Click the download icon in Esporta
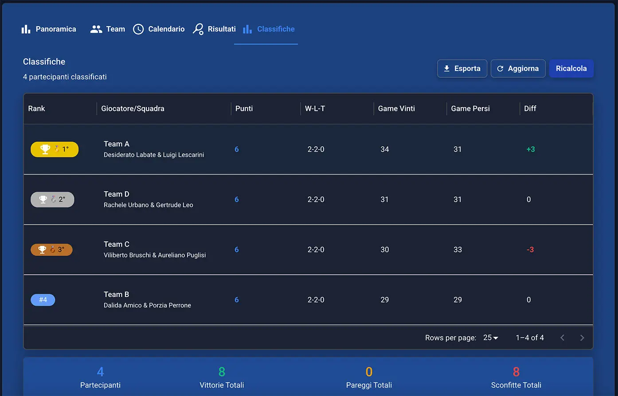 point(447,69)
